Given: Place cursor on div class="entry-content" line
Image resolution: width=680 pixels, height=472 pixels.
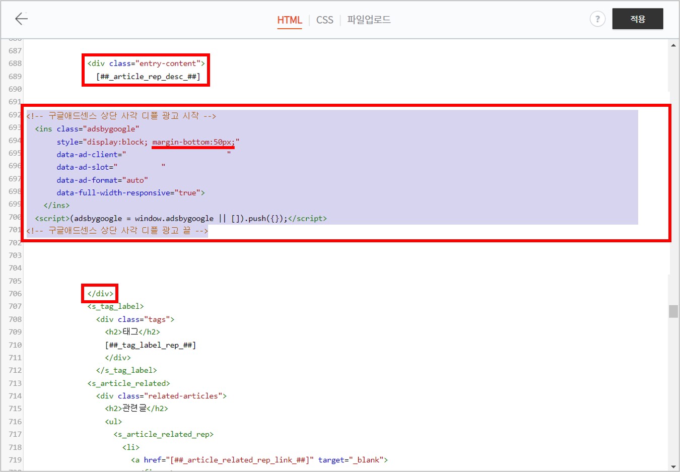Looking at the screenshot, I should click(x=146, y=63).
